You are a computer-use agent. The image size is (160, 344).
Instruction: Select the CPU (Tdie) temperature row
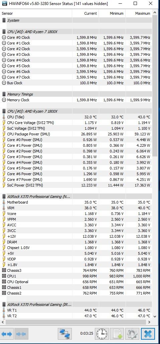point(76,117)
